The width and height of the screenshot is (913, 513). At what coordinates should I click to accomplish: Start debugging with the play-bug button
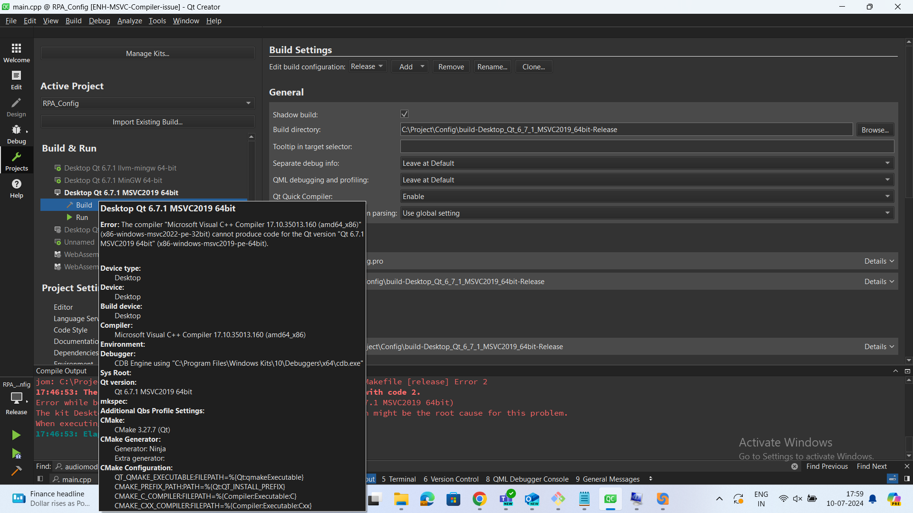coord(16,453)
